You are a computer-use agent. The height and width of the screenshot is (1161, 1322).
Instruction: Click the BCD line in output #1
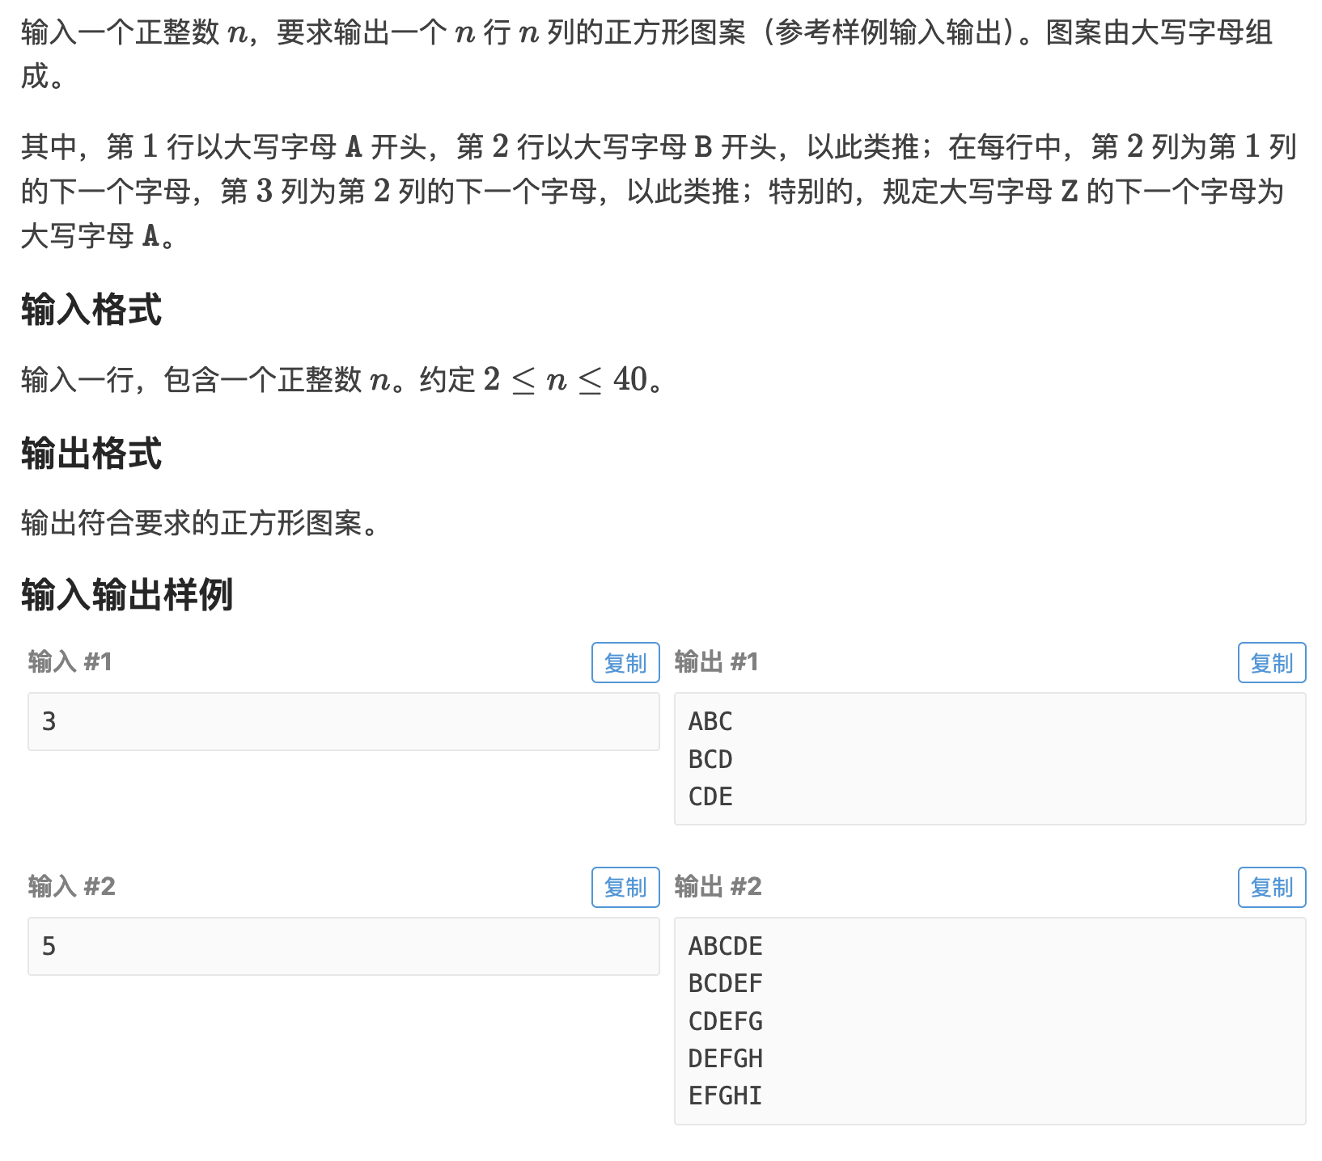pyautogui.click(x=710, y=759)
